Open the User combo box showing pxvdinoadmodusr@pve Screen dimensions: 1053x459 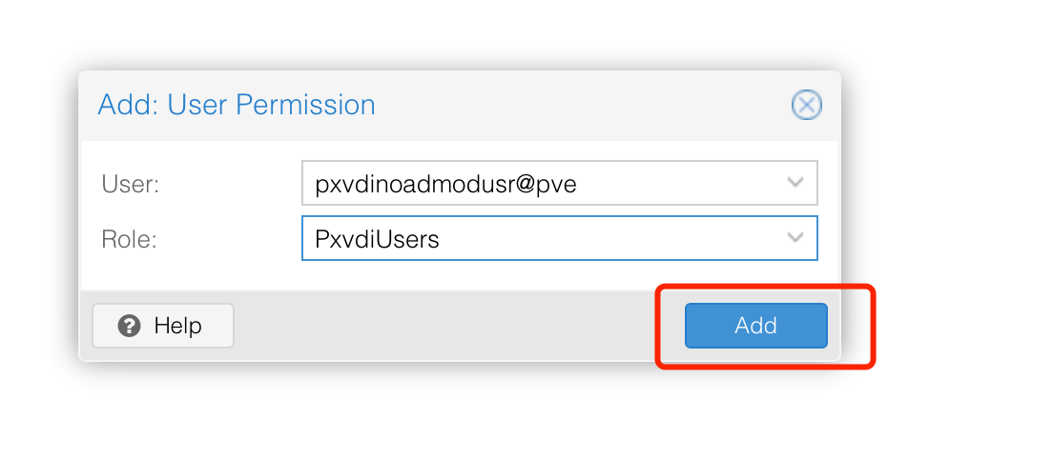[559, 183]
